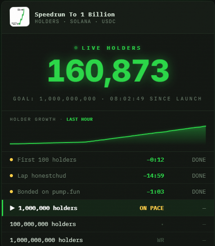215x246 pixels.
Task: Click yellow dot beside Lap honestchud
Action: click(11, 176)
